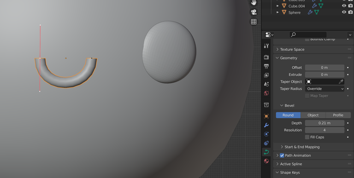This screenshot has height=178, width=354.
Task: Click the camera view icon in viewport
Action: [254, 12]
